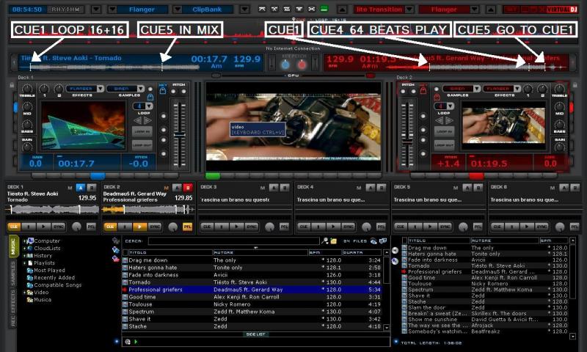Open Deck 1 Siren samples dropdown
Viewport: 587px width, 352px height.
140,89
